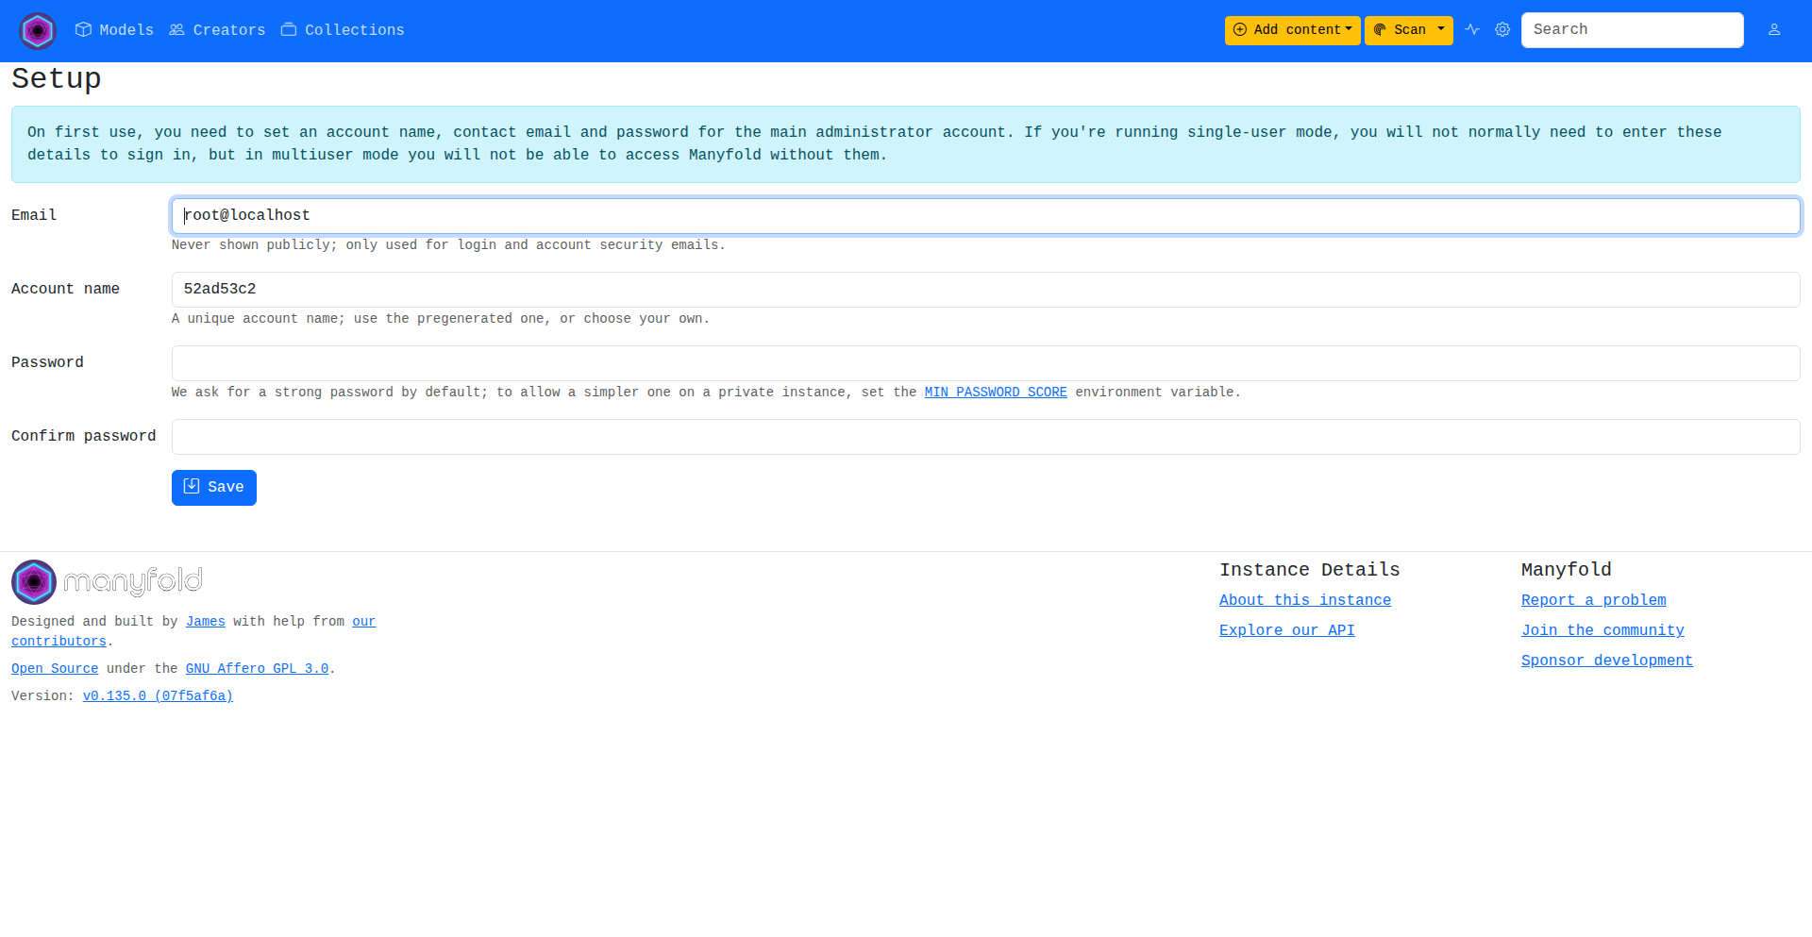Go to the Collections page
Image resolution: width=1812 pixels, height=937 pixels.
click(354, 30)
